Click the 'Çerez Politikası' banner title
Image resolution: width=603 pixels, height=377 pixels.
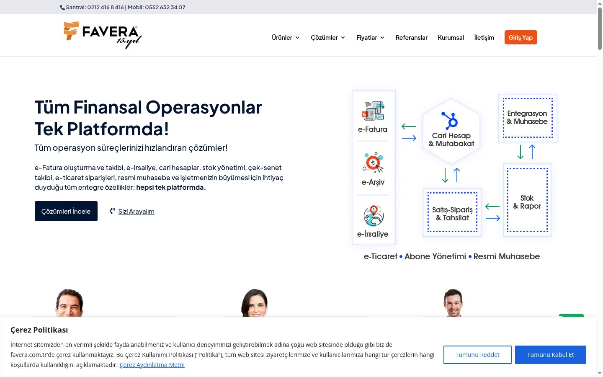[39, 330]
